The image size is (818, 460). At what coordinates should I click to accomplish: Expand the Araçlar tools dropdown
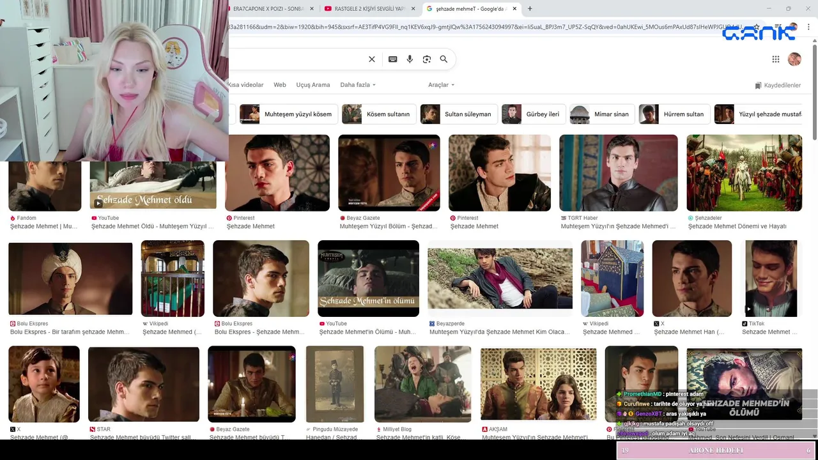pyautogui.click(x=441, y=85)
